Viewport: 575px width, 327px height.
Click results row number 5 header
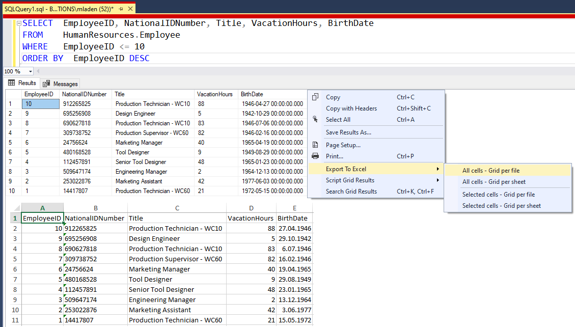tap(14, 143)
